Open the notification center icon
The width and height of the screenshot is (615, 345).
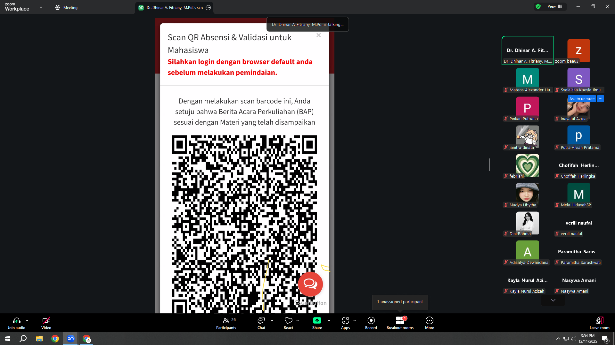click(x=605, y=339)
